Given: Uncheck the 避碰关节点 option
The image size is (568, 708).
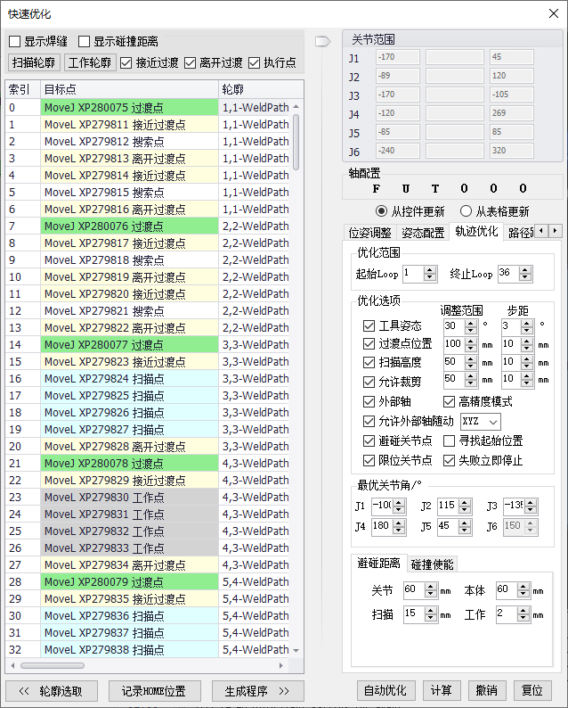Looking at the screenshot, I should 369,441.
